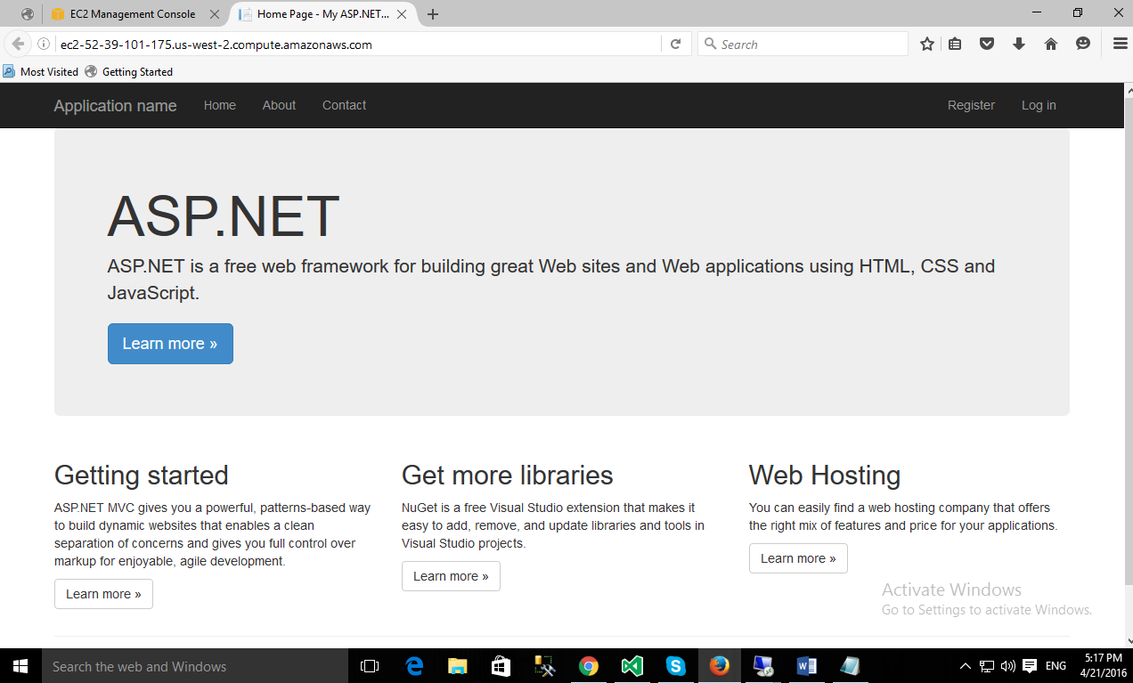Viewport: 1133px width, 683px height.
Task: Click the address bar URL field
Action: click(x=356, y=44)
